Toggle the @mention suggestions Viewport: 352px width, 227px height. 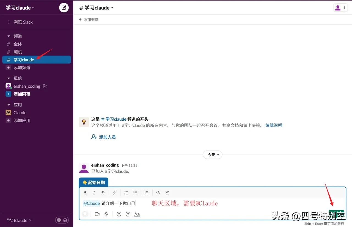(128, 214)
